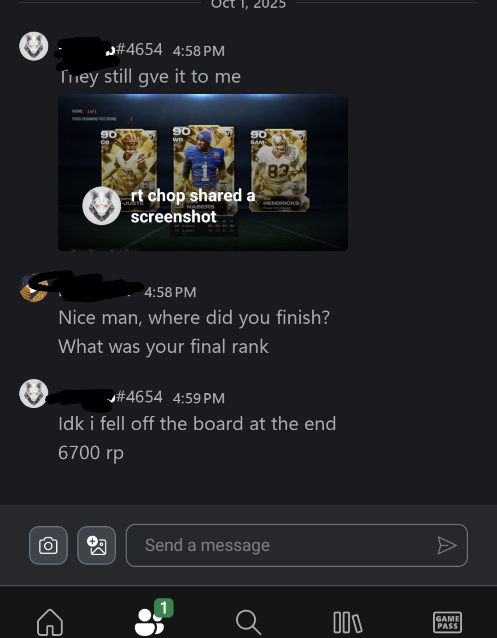
Task: Tap the wolf avatar on 4:59 PM message
Action: click(34, 393)
